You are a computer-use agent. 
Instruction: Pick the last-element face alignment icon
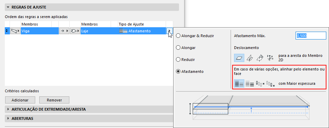coord(271,84)
